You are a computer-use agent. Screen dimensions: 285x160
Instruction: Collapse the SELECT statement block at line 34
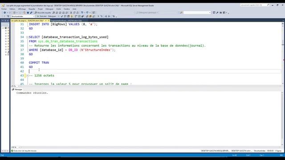(x=27, y=37)
